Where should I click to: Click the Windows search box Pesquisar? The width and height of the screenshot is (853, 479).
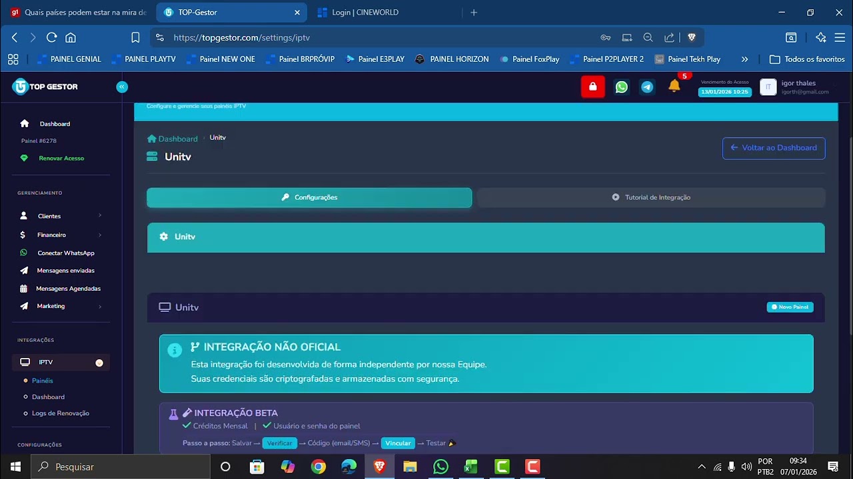pos(120,466)
